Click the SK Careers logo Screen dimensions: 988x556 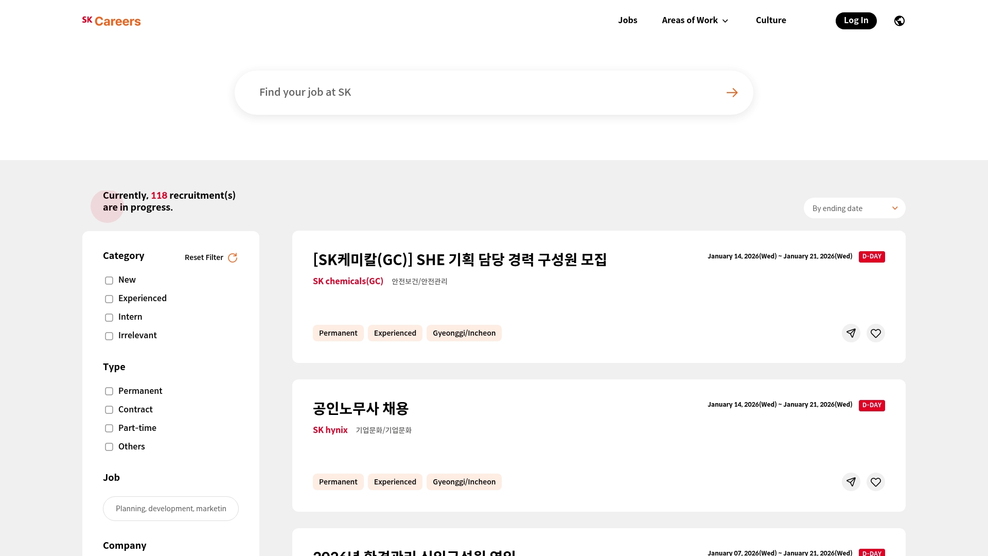point(111,21)
